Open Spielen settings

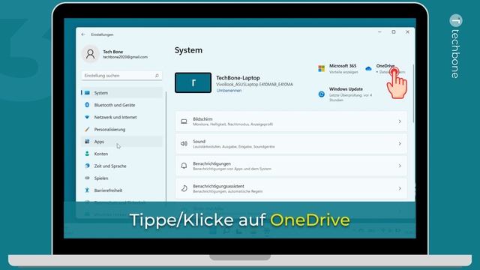click(x=121, y=178)
